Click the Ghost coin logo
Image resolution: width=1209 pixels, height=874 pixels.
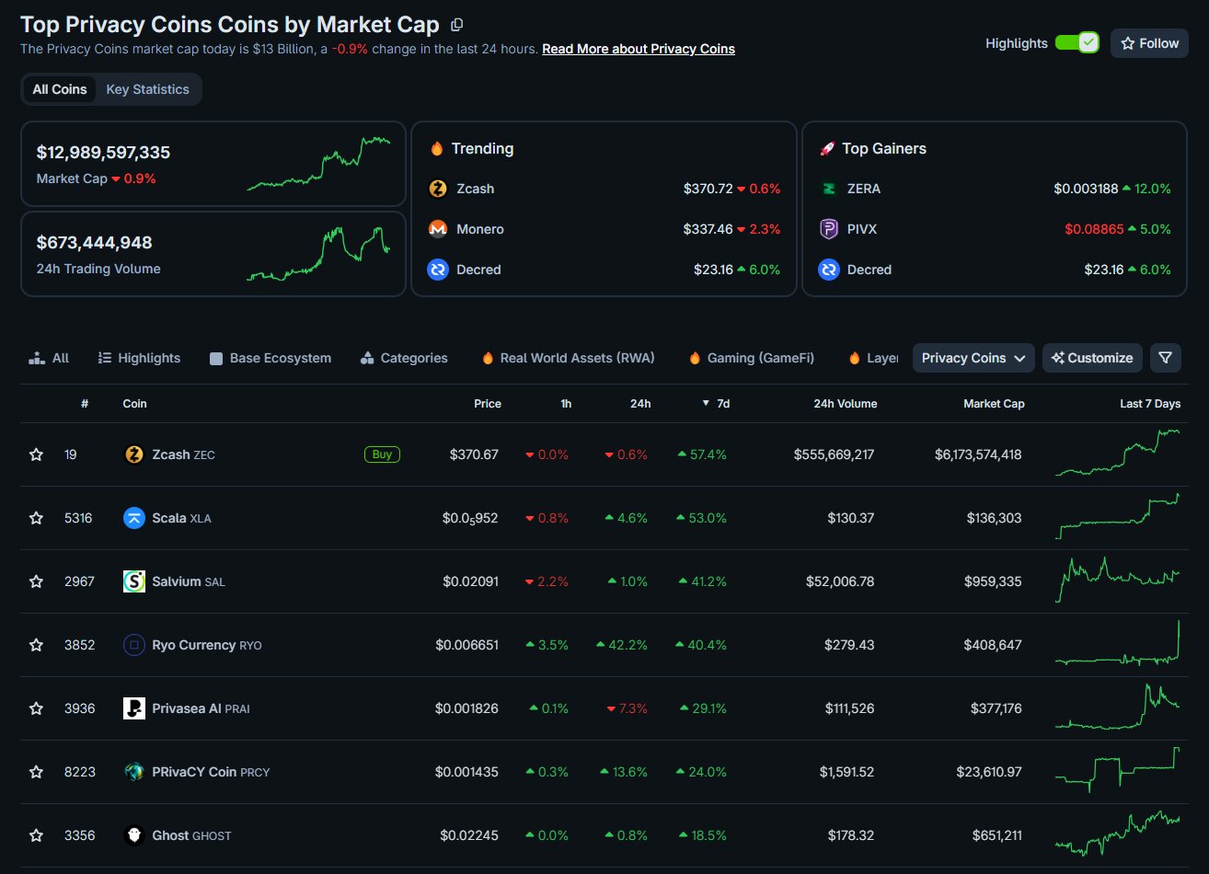134,835
